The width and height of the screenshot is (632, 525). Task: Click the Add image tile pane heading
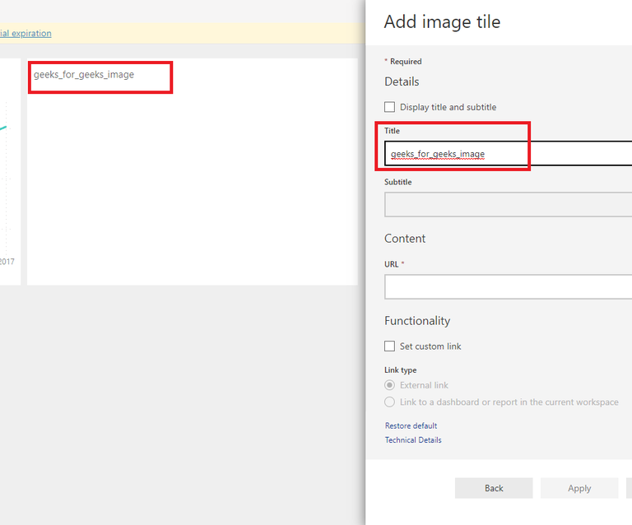(x=442, y=22)
